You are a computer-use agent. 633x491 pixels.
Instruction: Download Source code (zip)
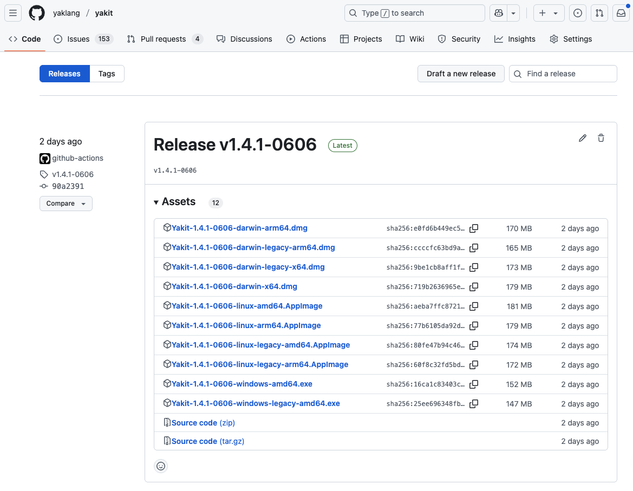pyautogui.click(x=203, y=423)
